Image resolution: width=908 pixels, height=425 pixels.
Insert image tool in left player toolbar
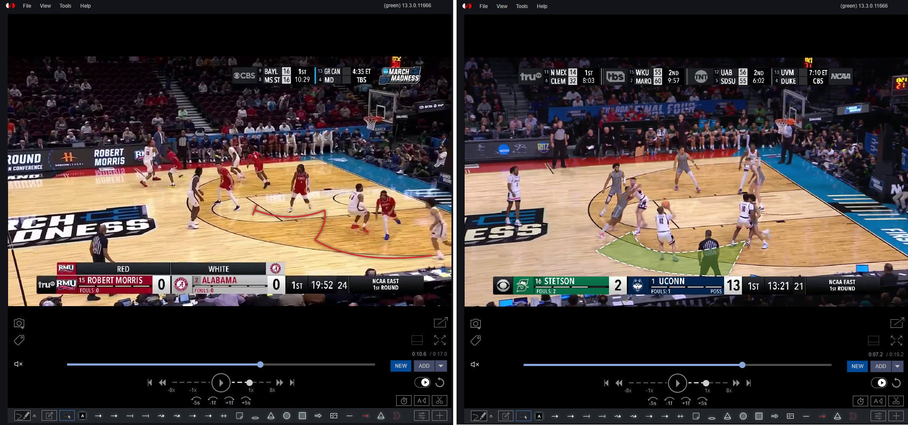(x=334, y=416)
